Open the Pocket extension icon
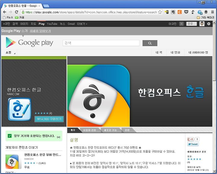This screenshot has width=217, height=174. pos(186,12)
